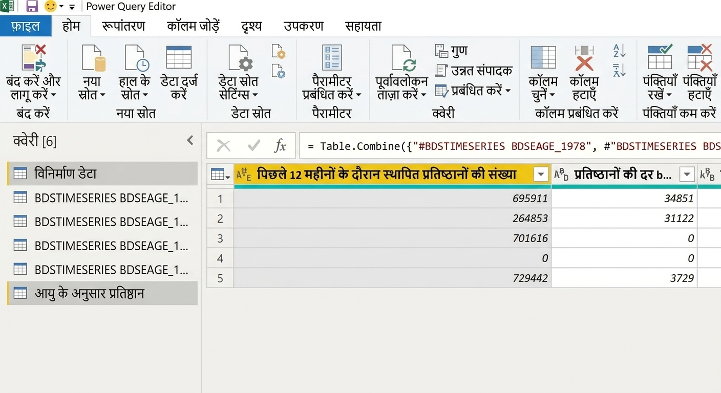This screenshot has height=393, width=721.
Task: Expand the डेटा स्रोत सेटिंग्स dropdown arrow
Action: point(255,96)
